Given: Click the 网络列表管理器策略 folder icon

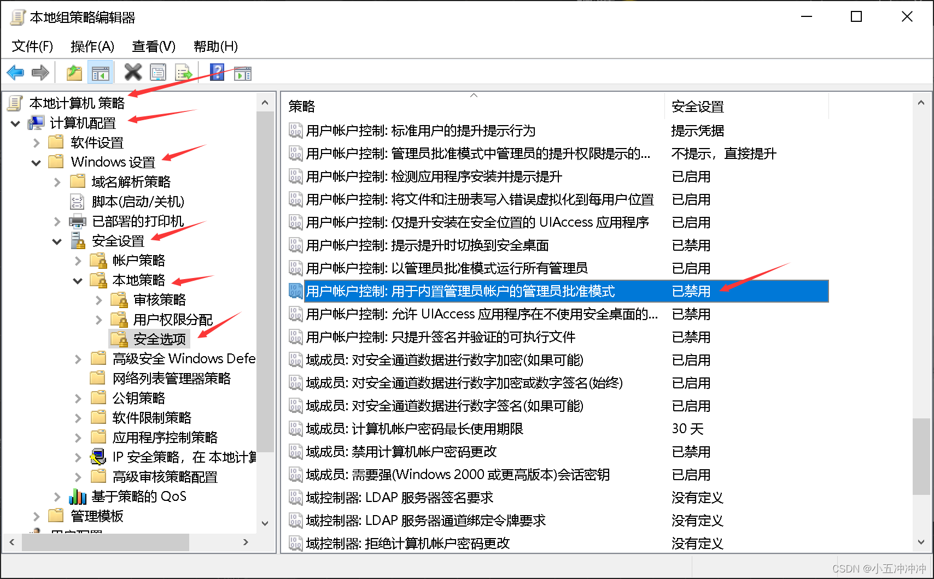Looking at the screenshot, I should click(98, 378).
